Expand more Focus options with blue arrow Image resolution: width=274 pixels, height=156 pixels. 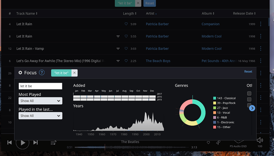click(252, 108)
